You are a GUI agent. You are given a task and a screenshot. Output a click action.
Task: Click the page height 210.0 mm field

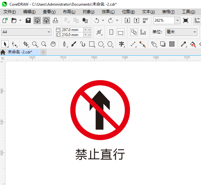pyautogui.click(x=72, y=35)
